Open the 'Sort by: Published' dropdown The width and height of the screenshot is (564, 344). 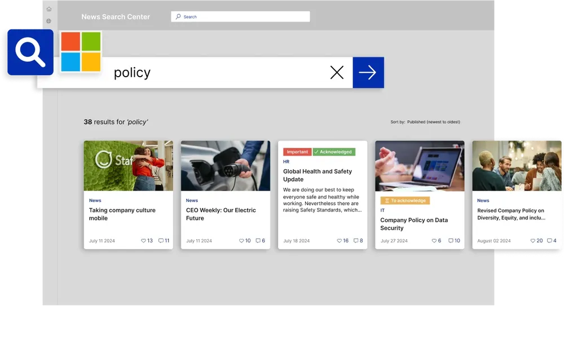point(433,122)
